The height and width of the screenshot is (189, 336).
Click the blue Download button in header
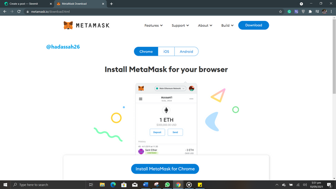254,25
